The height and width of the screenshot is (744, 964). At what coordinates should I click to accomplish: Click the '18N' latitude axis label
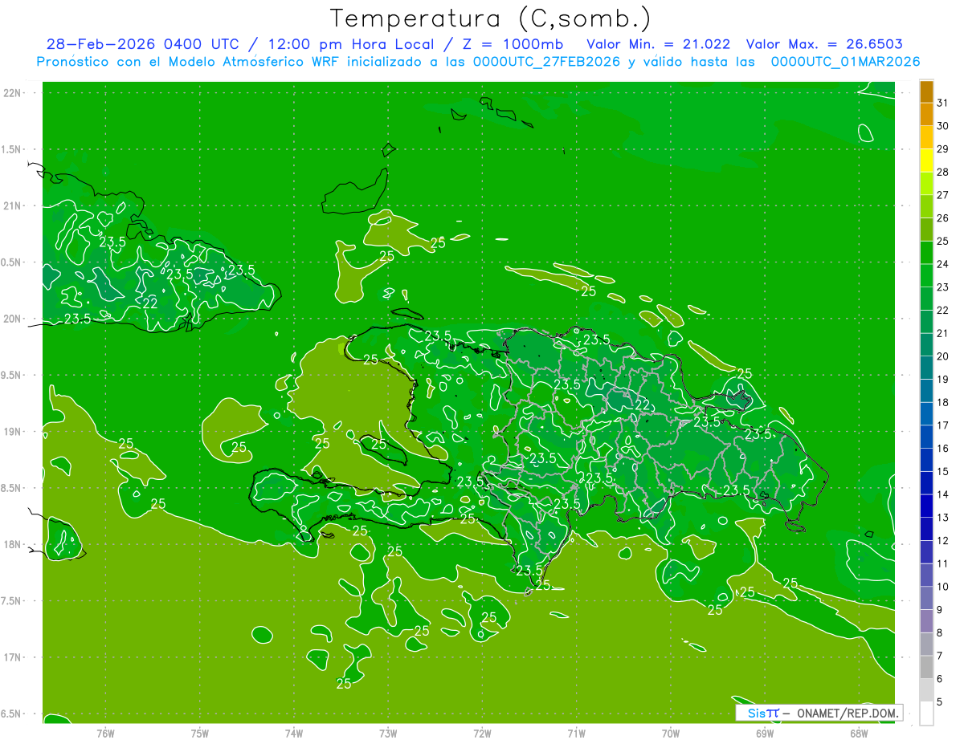(13, 544)
